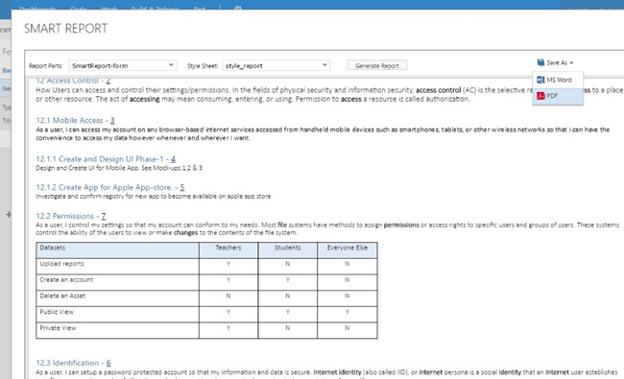Click item number 5 beside Apple App-store

coord(182,187)
